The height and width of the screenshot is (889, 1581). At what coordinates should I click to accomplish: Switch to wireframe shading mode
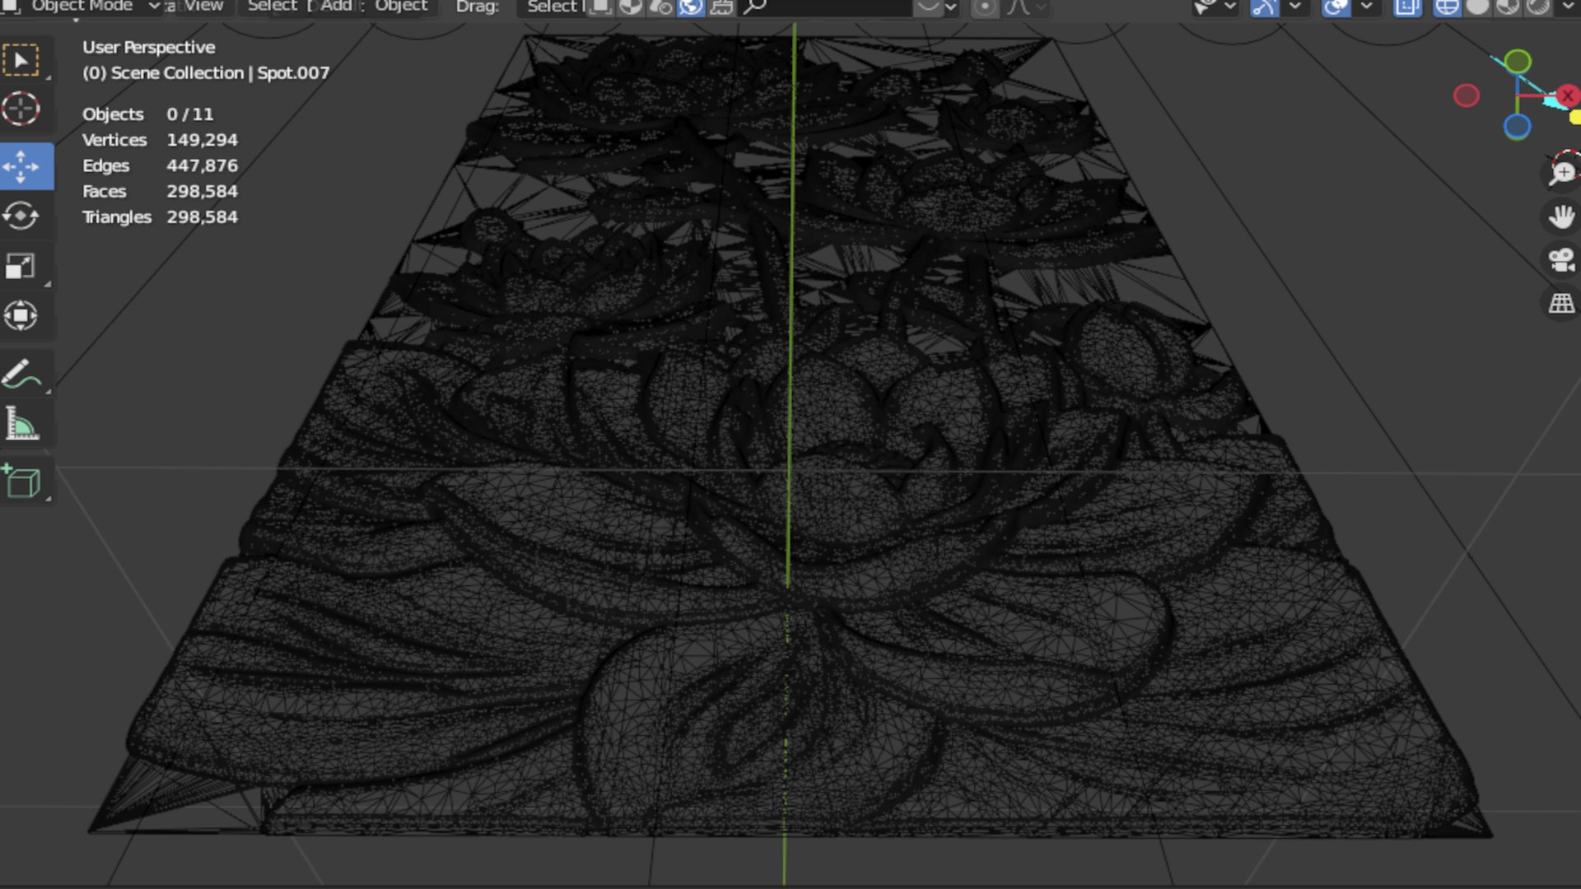[1447, 7]
